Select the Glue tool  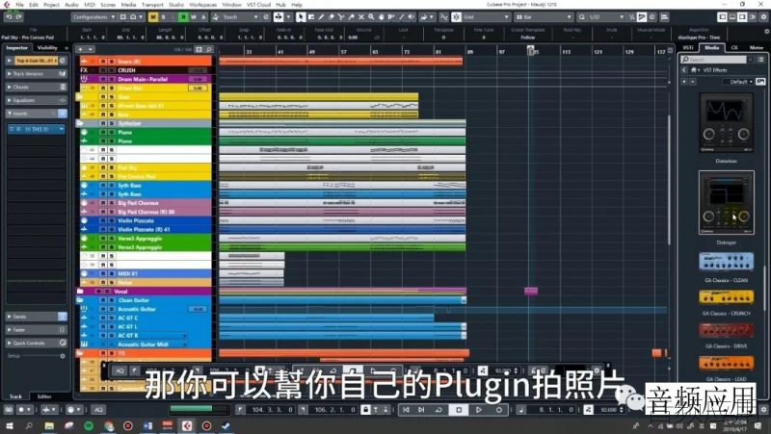click(x=351, y=16)
